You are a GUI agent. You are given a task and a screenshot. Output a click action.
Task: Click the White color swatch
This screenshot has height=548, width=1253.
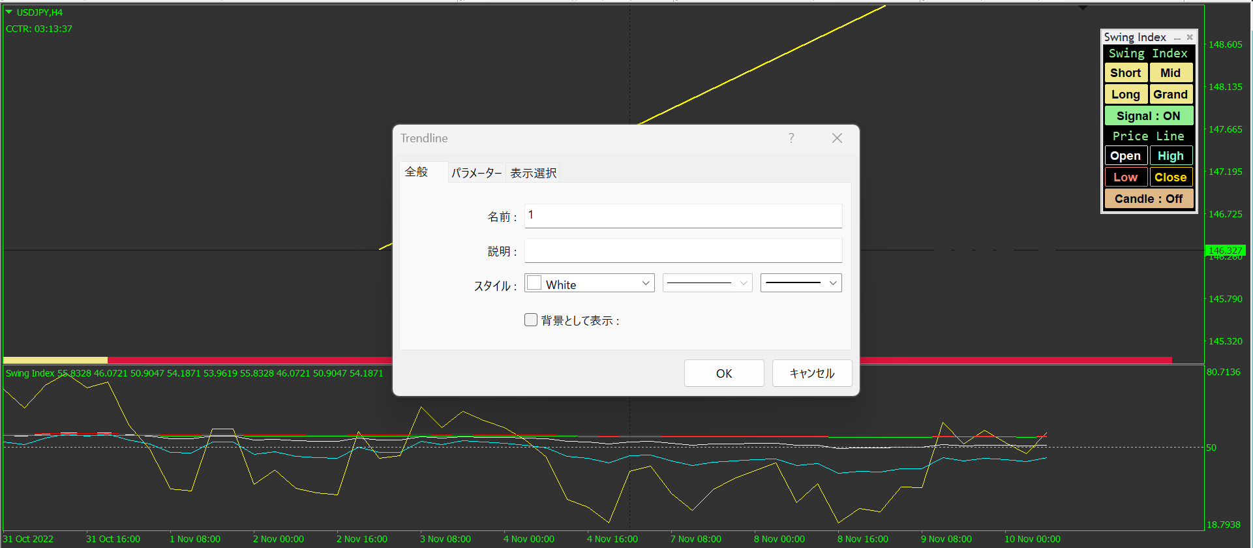pyautogui.click(x=534, y=283)
